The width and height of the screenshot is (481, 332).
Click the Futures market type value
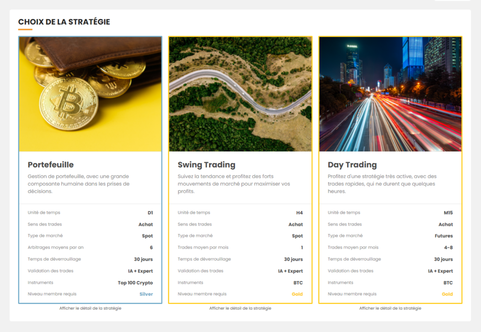click(x=443, y=236)
